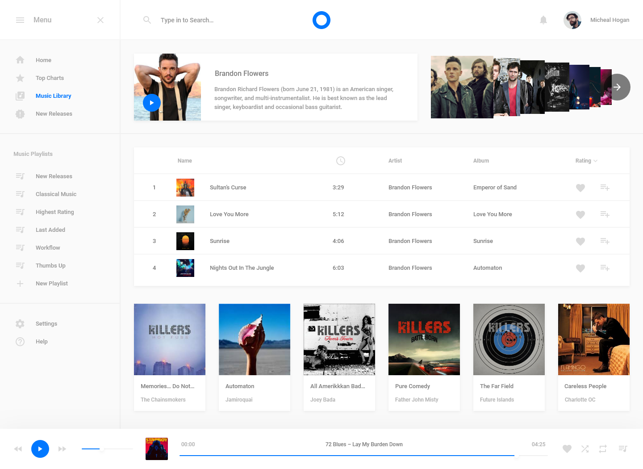The width and height of the screenshot is (643, 469).
Task: Open the Battle Born album cover
Action: tap(424, 339)
